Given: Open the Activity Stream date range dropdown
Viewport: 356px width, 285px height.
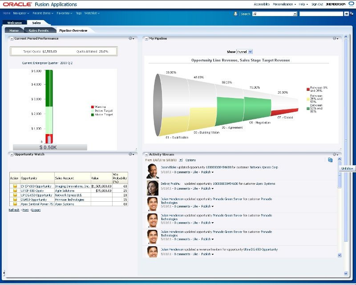Looking at the screenshot, I should click(x=181, y=160).
